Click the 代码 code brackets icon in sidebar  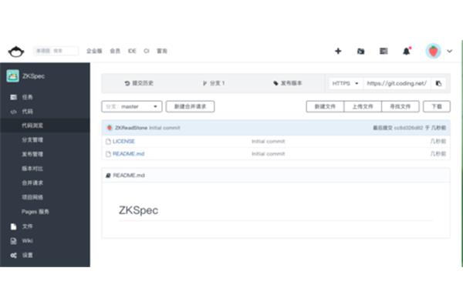13,112
